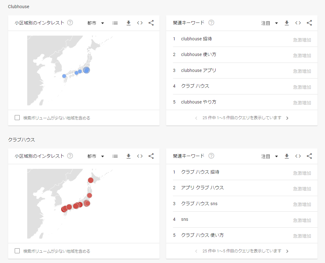Download Clubhouse 小区域別のインタレスト data
Viewport: 325px width, 263px height.
129,23
